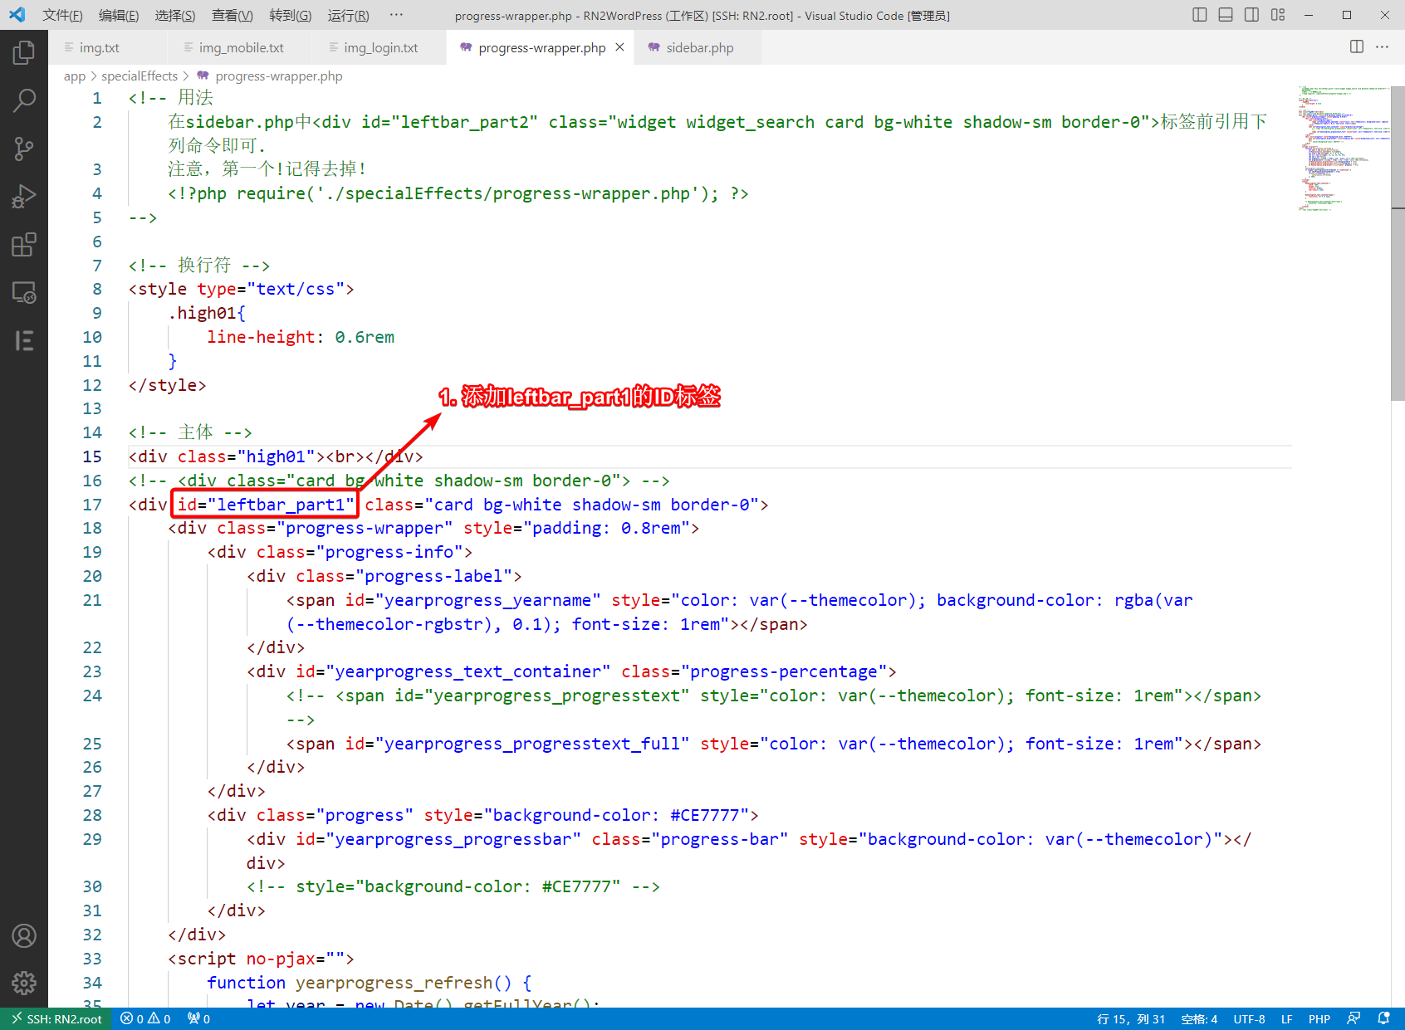1405x1030 pixels.
Task: Open the outline list icon in activity bar
Action: (24, 340)
